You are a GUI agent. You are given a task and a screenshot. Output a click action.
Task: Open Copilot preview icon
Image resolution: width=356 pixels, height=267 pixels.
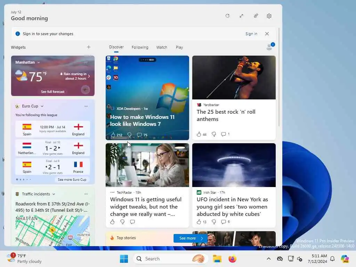[345, 259]
